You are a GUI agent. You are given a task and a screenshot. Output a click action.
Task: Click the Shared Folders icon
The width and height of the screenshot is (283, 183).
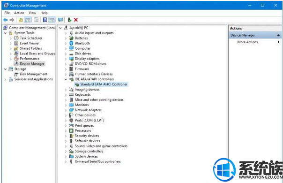pyautogui.click(x=16, y=48)
